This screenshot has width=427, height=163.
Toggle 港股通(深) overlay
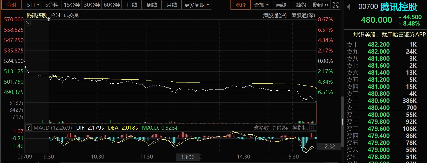(303, 15)
